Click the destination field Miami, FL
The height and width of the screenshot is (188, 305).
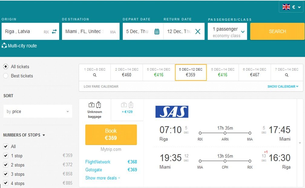pos(91,31)
